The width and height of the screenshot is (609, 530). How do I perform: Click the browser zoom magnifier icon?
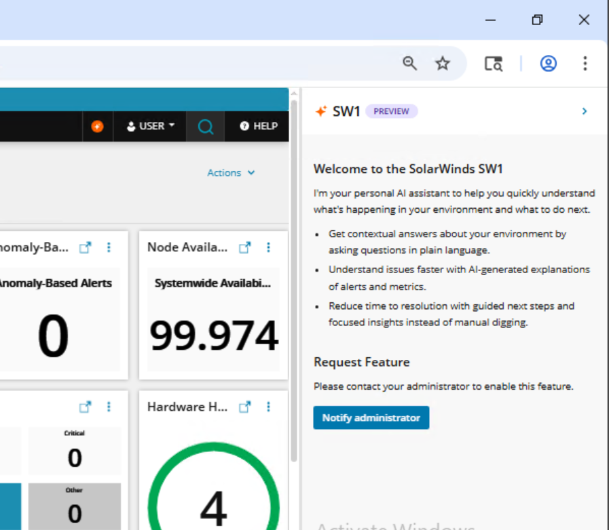410,63
